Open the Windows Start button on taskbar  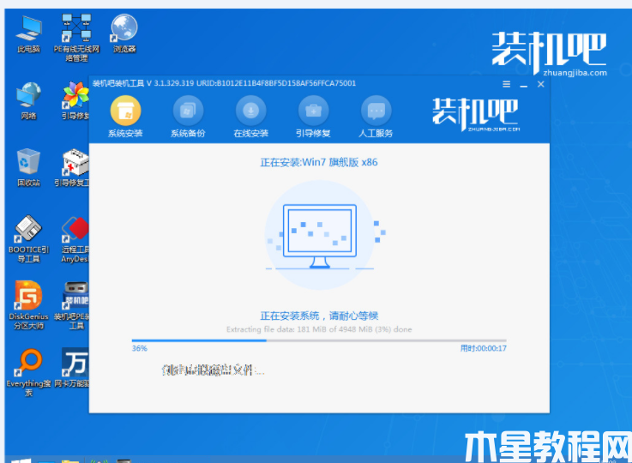(x=21, y=460)
